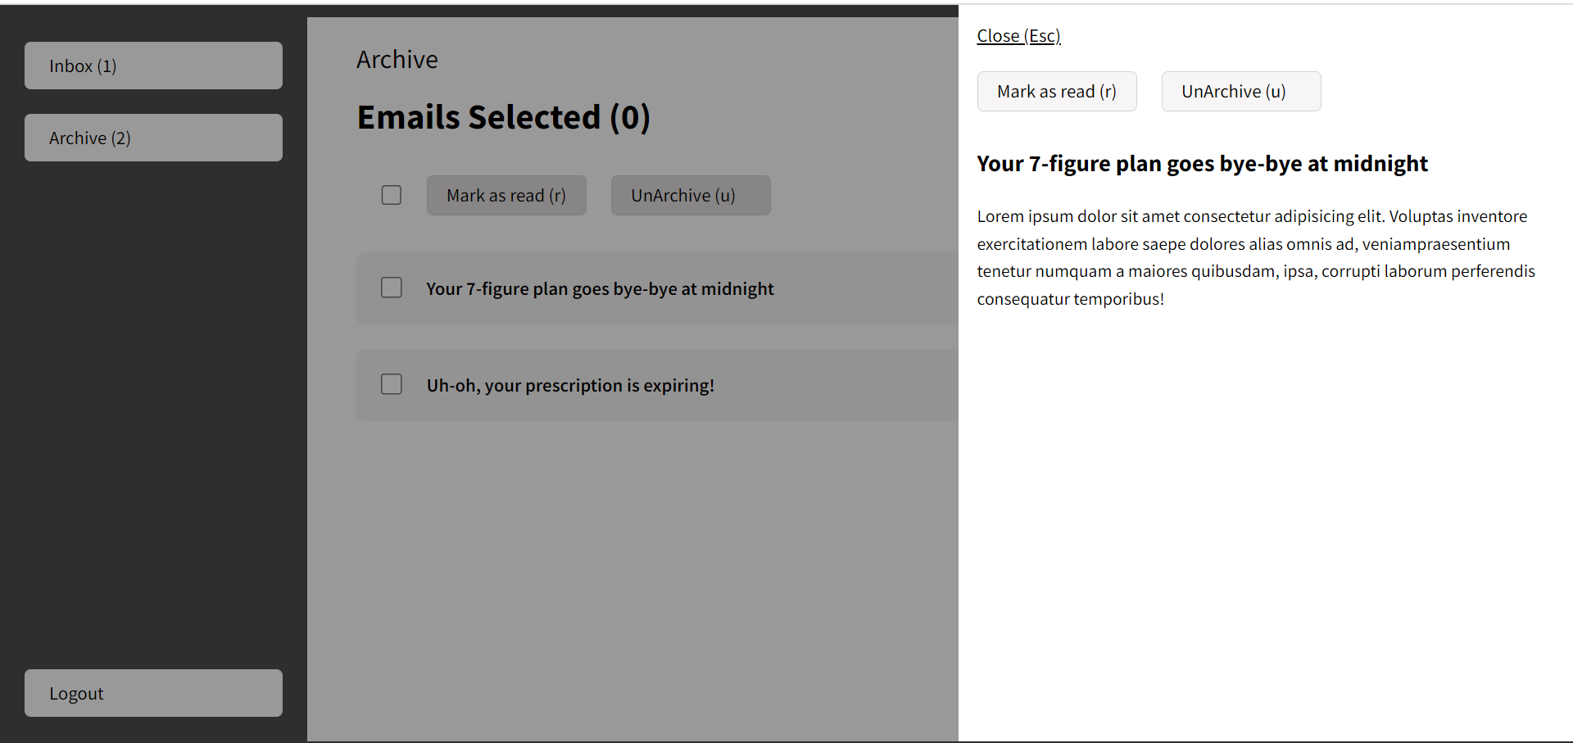
Task: Open the email 'Your 7-figure plan goes bye-bye'
Action: 599,288
